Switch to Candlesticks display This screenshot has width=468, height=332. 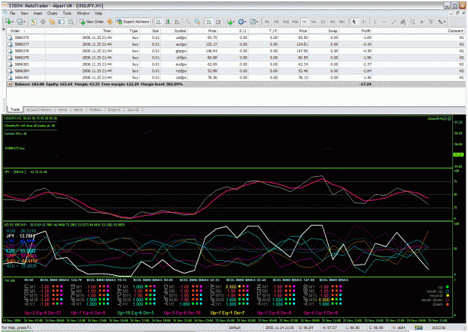point(168,22)
